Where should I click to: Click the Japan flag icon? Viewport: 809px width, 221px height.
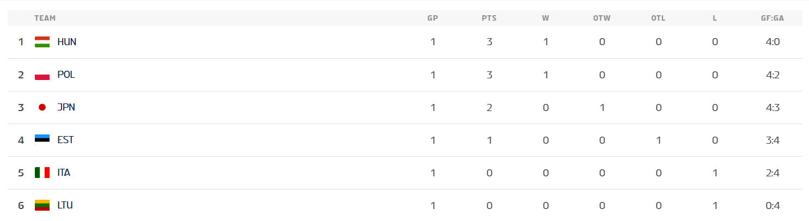point(42,107)
